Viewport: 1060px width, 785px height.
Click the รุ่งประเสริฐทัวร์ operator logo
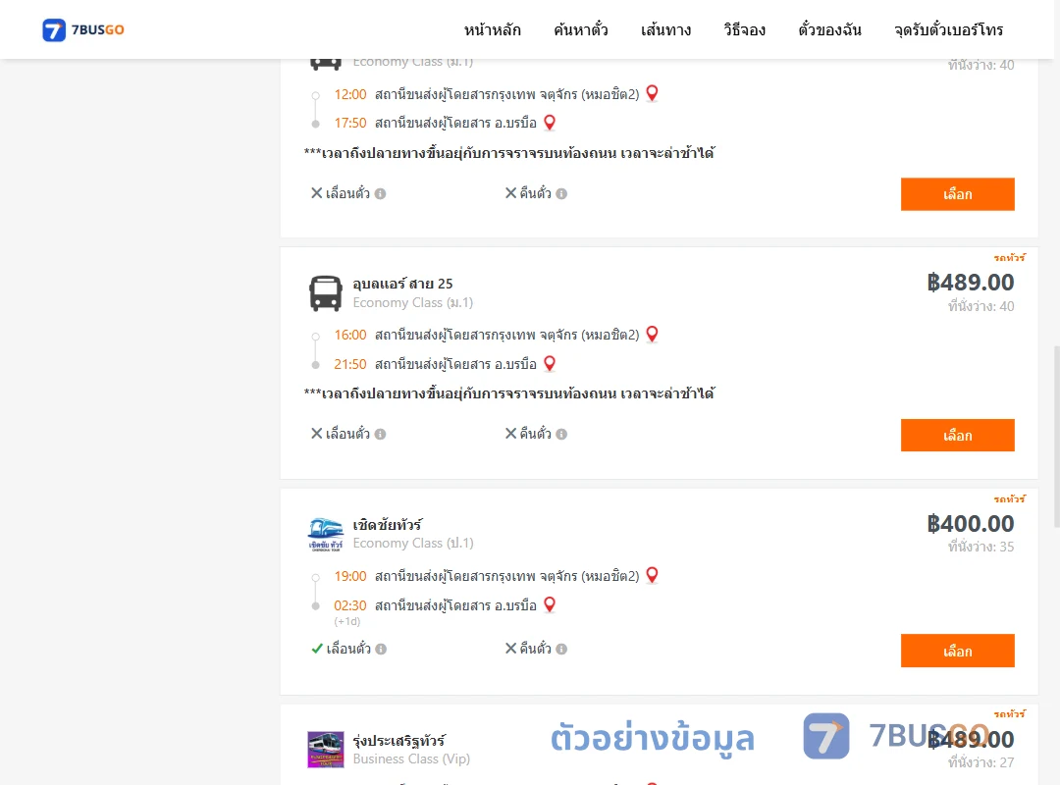326,749
